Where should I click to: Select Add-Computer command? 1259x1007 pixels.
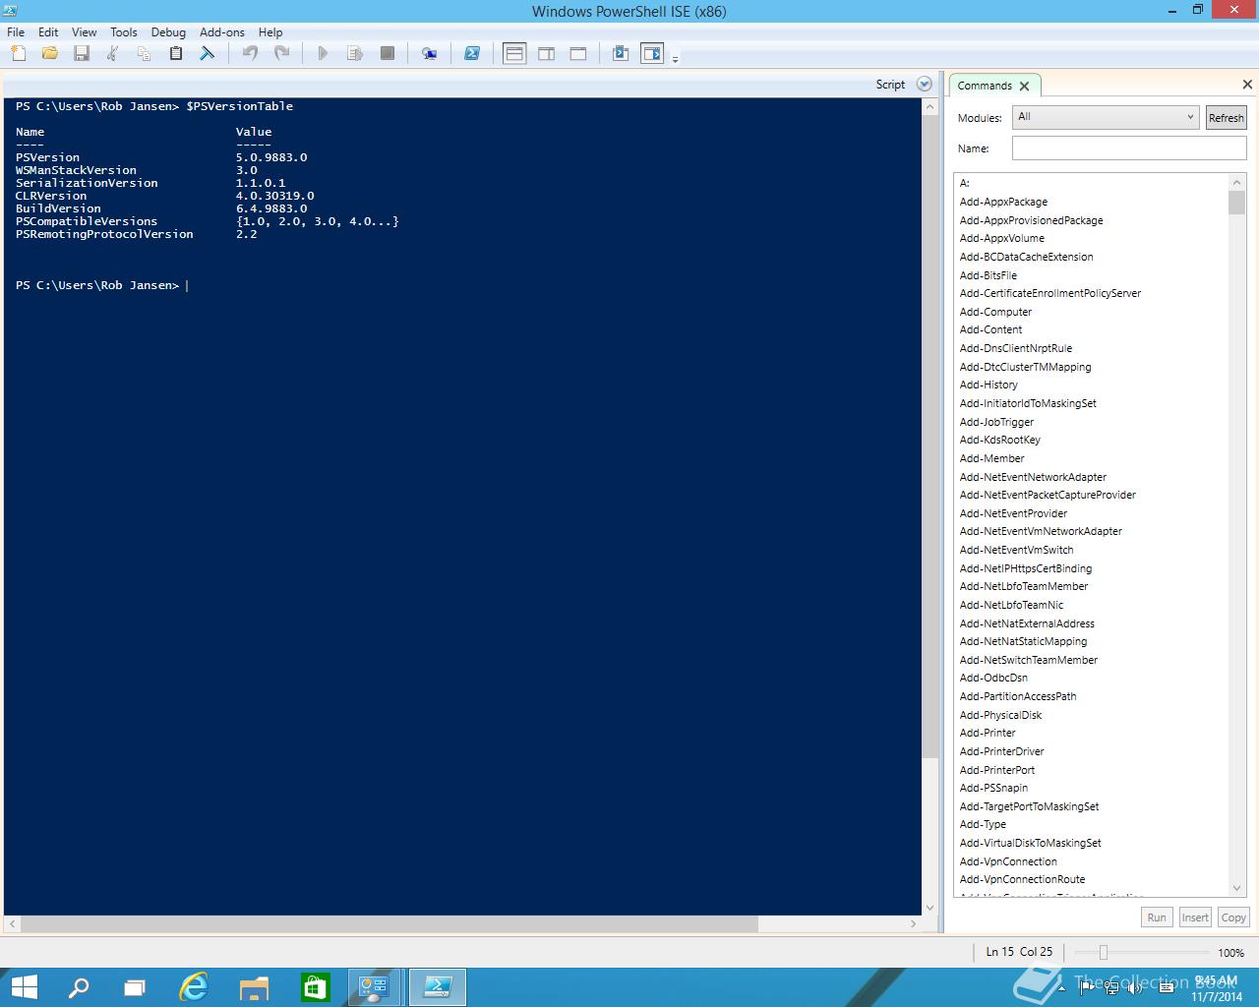pyautogui.click(x=995, y=312)
